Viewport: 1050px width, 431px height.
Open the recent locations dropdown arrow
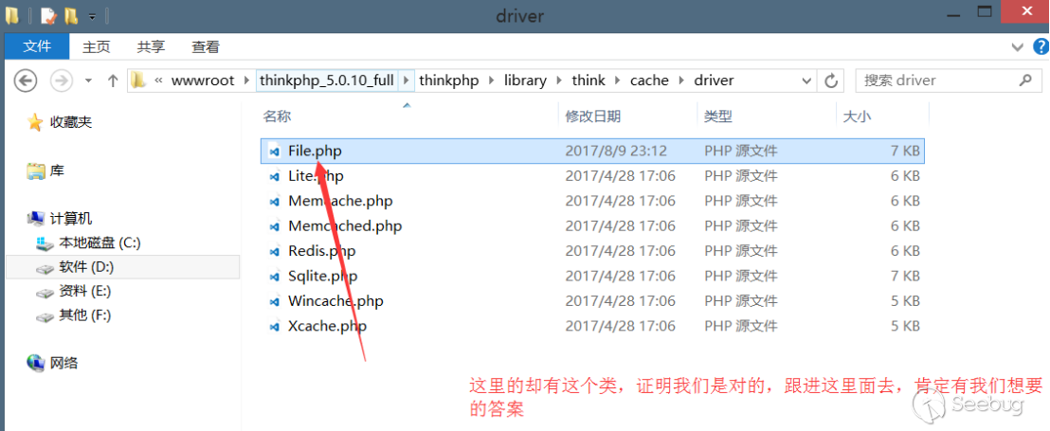point(88,81)
